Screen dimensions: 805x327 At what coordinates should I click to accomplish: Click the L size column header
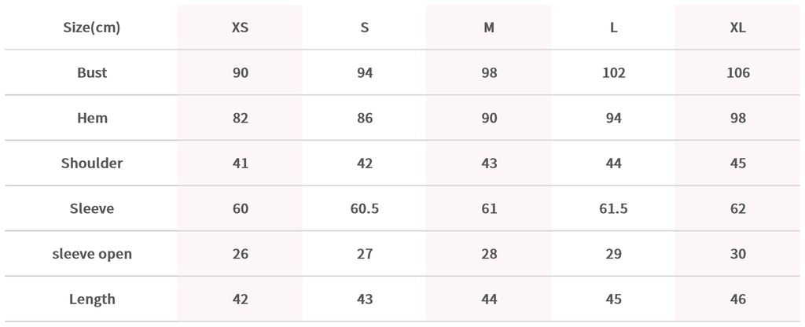[x=614, y=28]
